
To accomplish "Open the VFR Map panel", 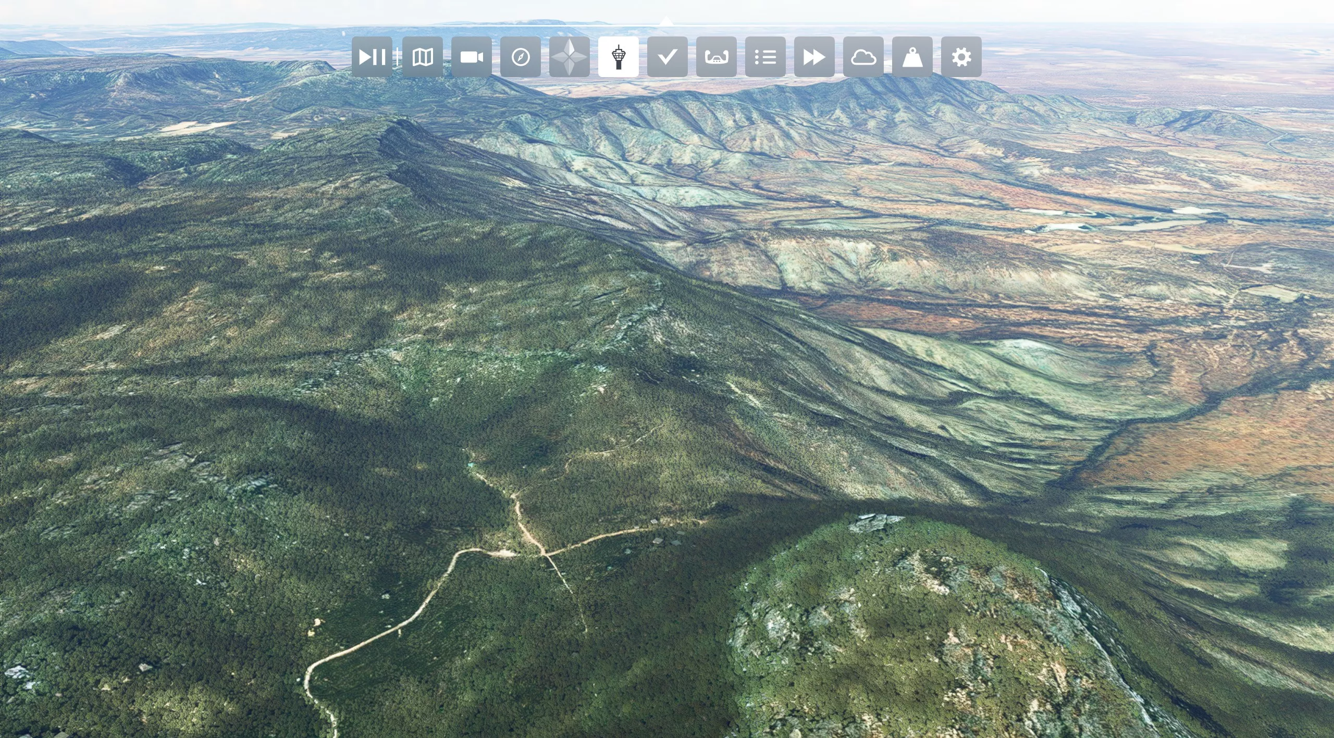I will coord(422,57).
